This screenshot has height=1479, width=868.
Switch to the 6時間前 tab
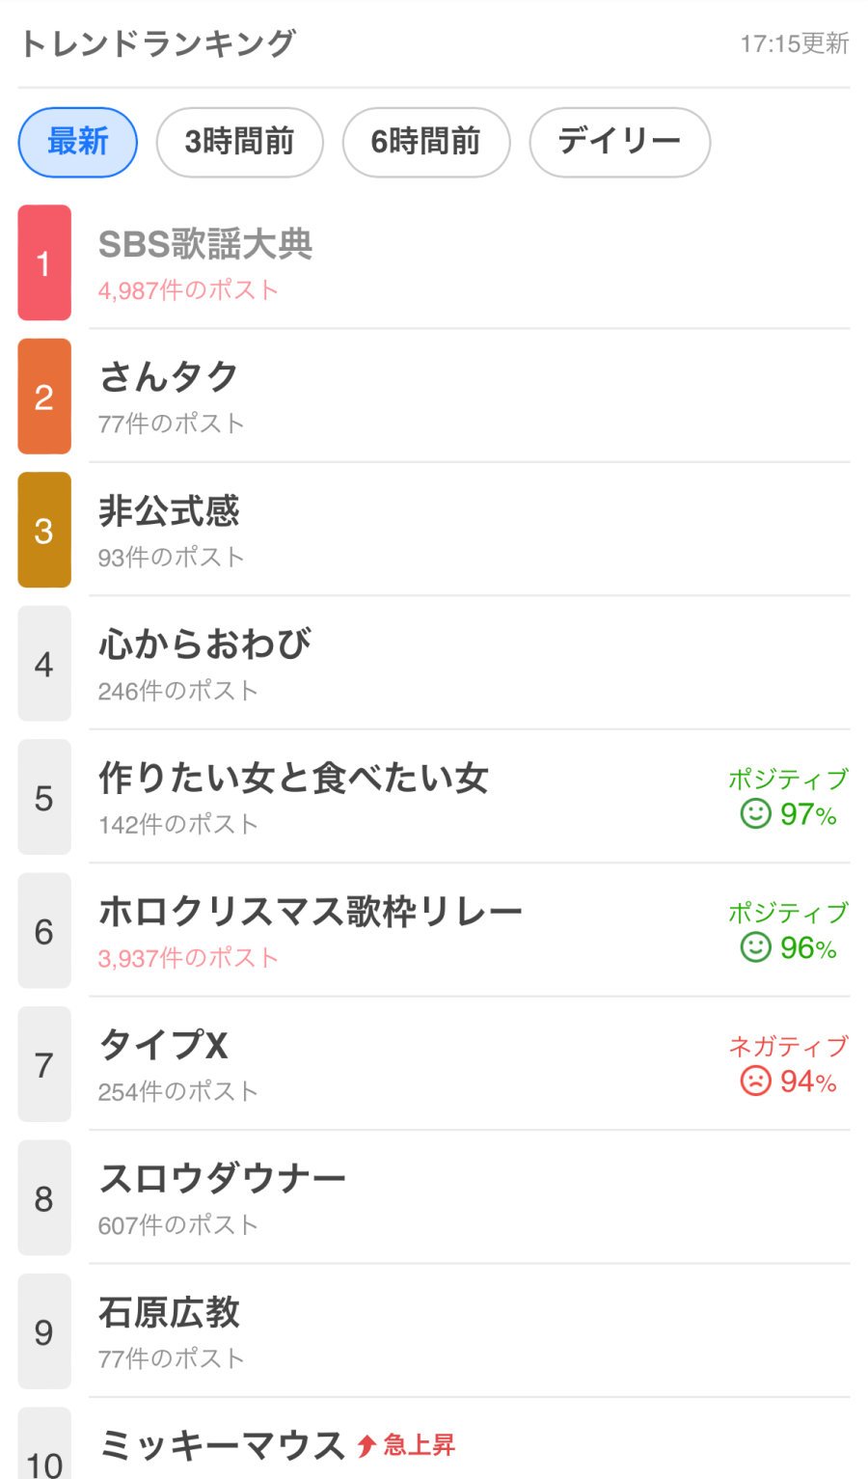tap(425, 142)
